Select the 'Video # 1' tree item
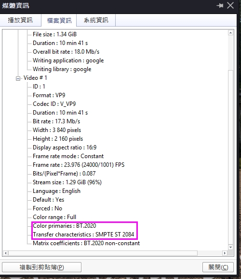 click(x=35, y=78)
